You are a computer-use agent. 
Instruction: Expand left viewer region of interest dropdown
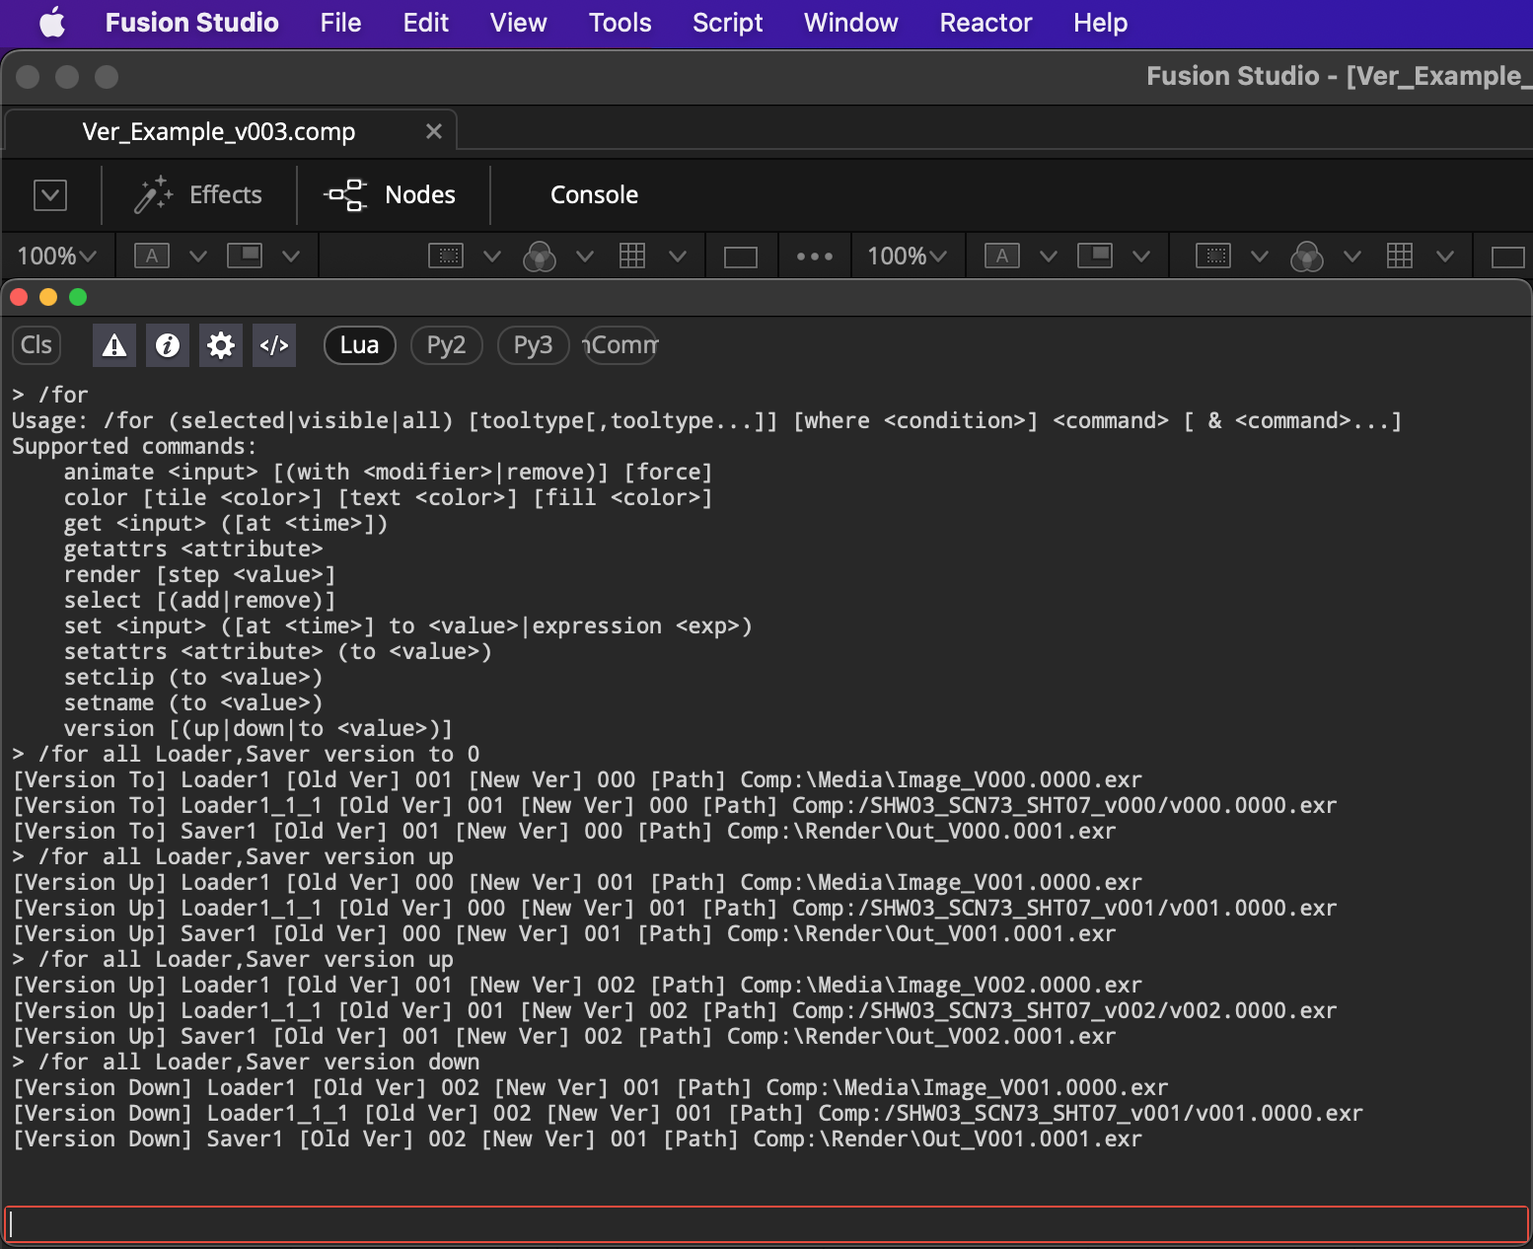pos(492,257)
